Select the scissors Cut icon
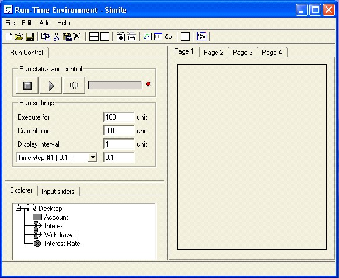This screenshot has height=278, width=339. [x=56, y=37]
